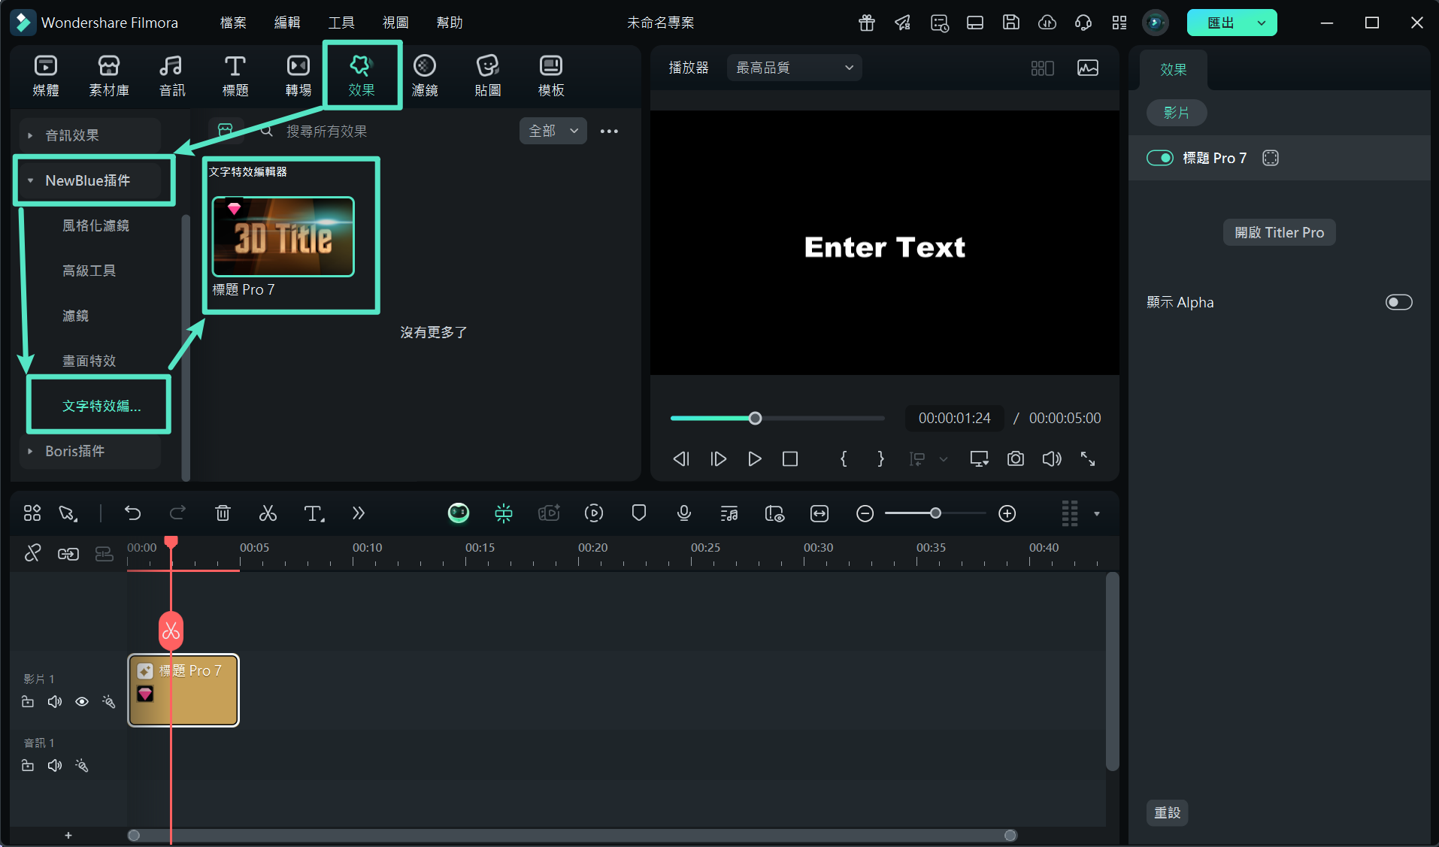Open the 編輯 menu
Viewport: 1439px width, 847px height.
click(287, 23)
